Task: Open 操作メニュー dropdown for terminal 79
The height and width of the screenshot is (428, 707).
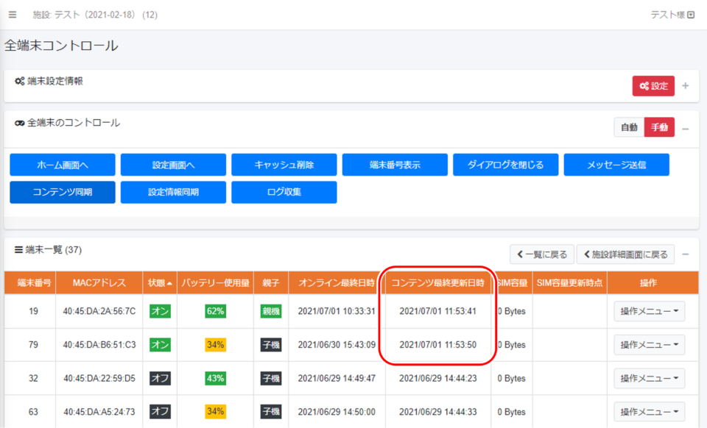Action: (649, 345)
